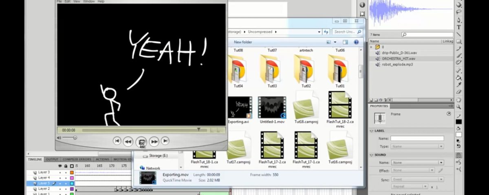Click the Edit sound envelope pencil icon
Viewport: 489px width, 195px height.
pyautogui.click(x=441, y=171)
